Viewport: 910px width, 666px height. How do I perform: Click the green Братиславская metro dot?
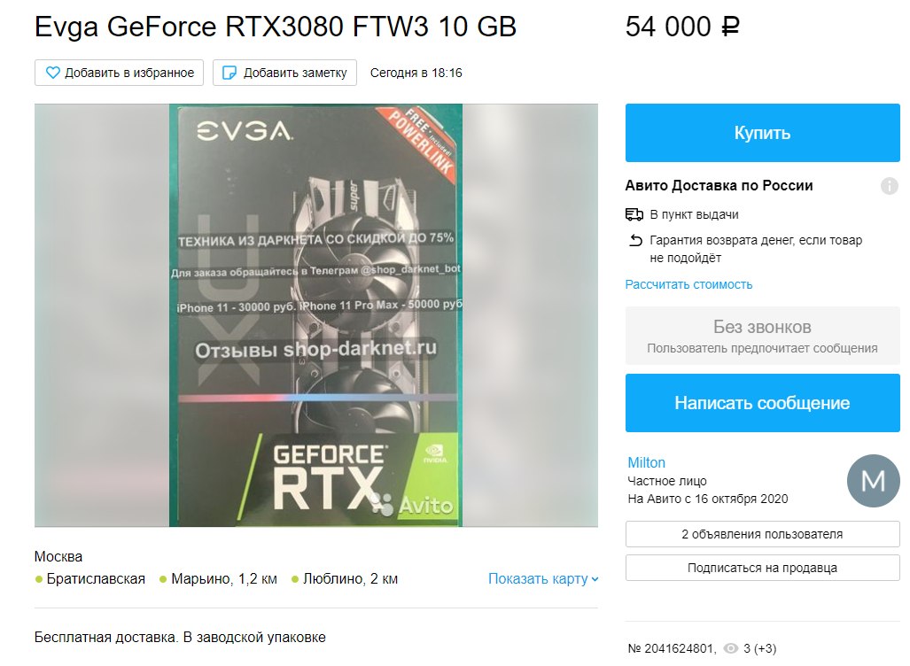click(x=39, y=579)
